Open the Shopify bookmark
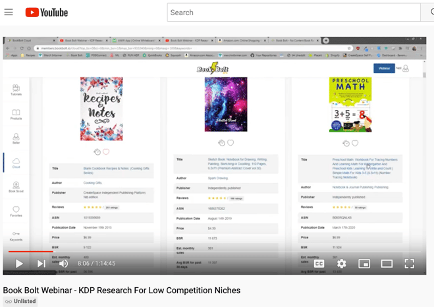The width and height of the screenshot is (434, 307). (x=333, y=55)
